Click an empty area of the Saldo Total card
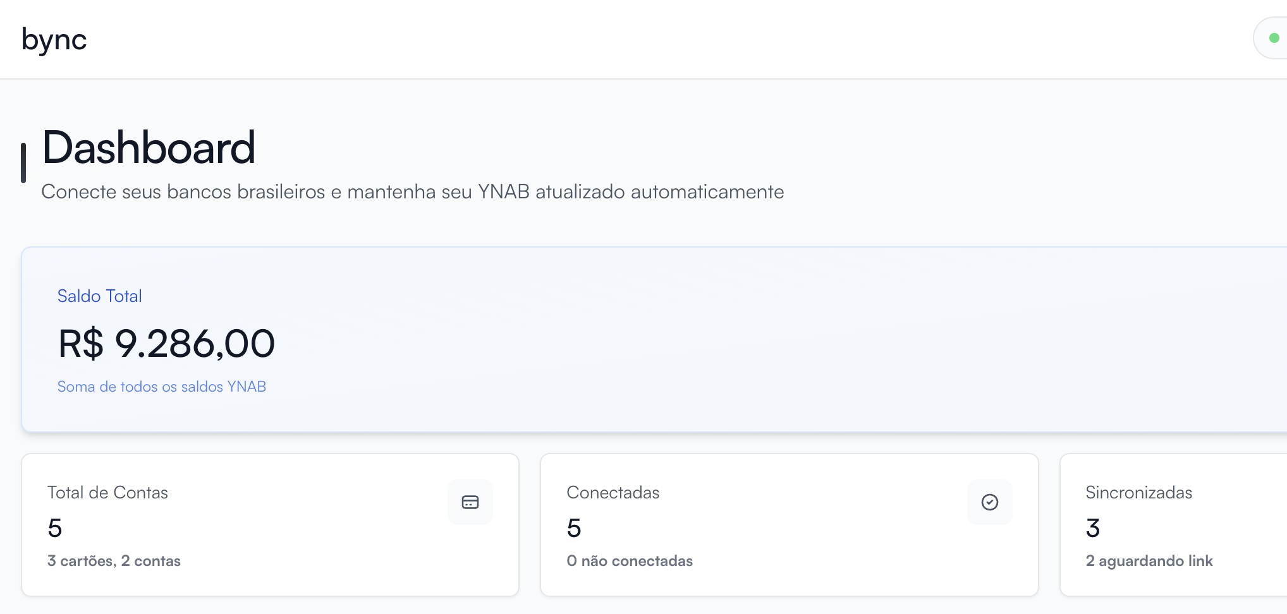 coord(759,341)
